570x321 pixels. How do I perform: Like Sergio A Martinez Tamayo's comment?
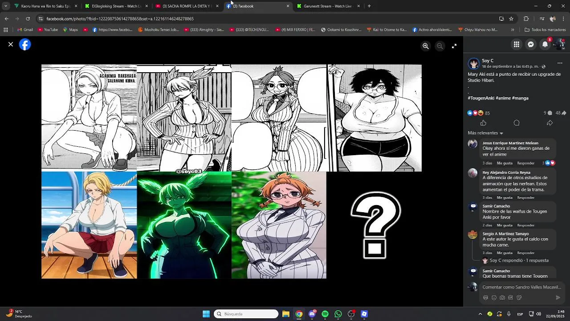[505, 253]
